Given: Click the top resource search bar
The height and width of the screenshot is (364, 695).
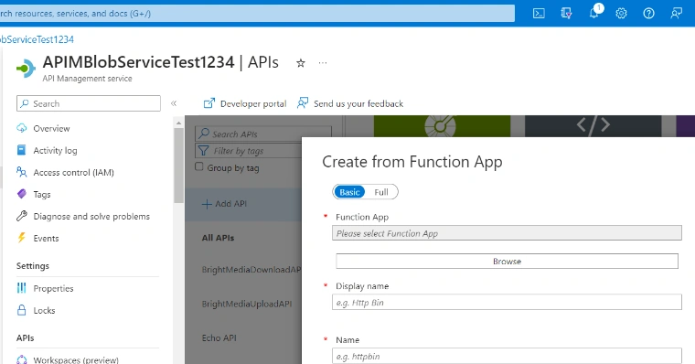Looking at the screenshot, I should pos(257,14).
